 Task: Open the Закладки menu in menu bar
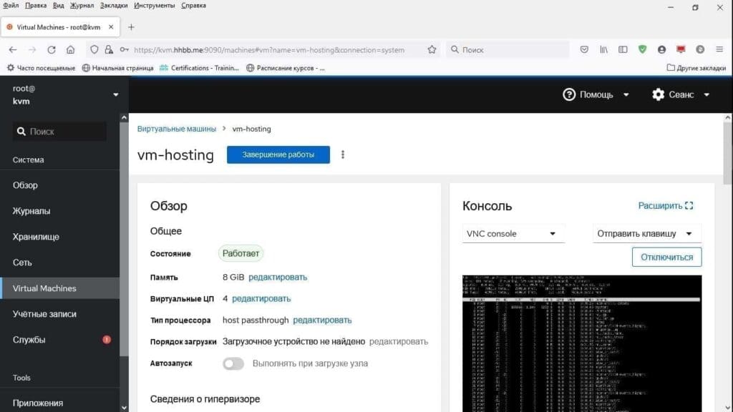(115, 6)
